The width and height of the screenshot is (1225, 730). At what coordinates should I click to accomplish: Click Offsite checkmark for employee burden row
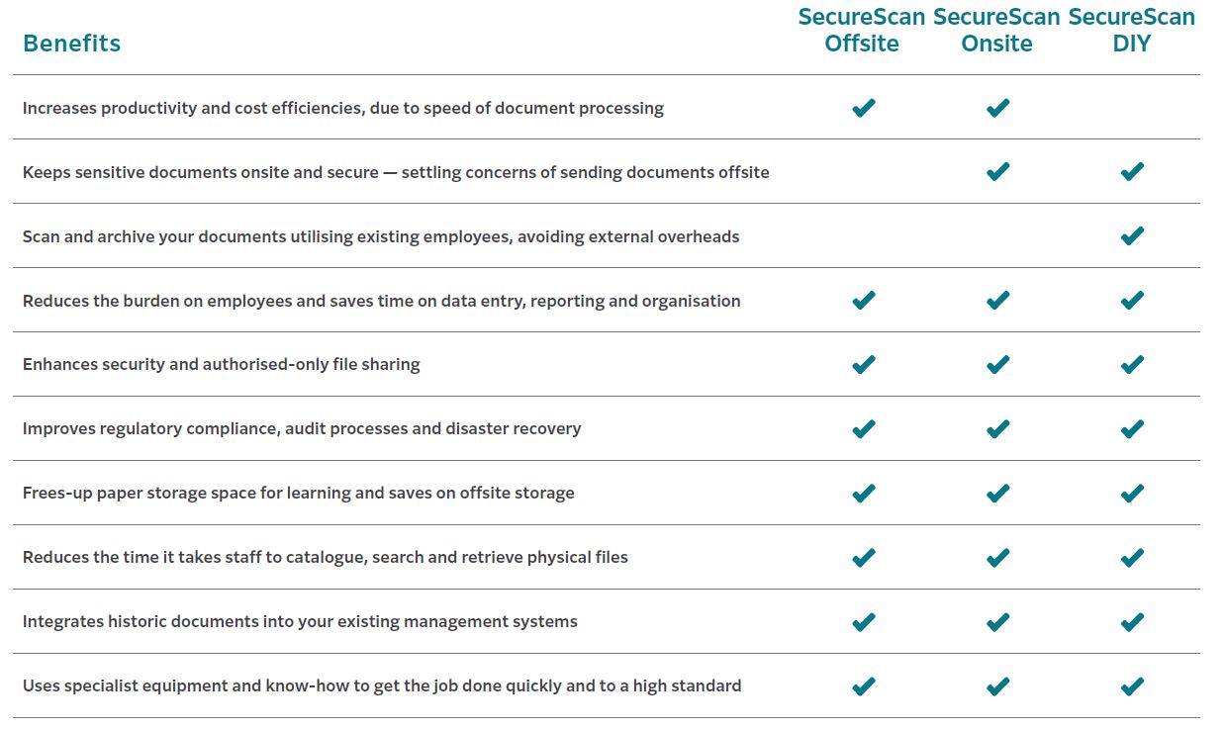pyautogui.click(x=863, y=301)
